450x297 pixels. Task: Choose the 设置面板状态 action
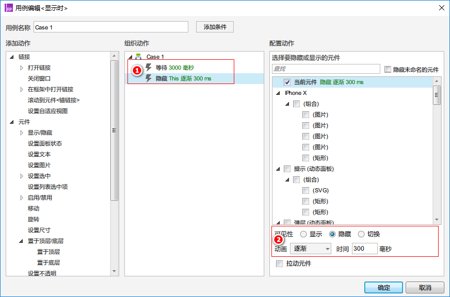[45, 144]
